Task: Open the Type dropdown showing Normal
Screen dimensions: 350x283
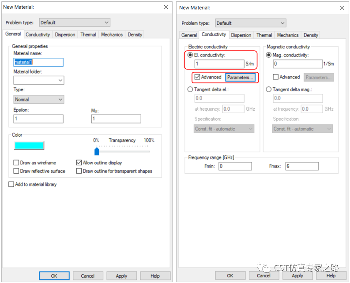Action: [x=39, y=99]
